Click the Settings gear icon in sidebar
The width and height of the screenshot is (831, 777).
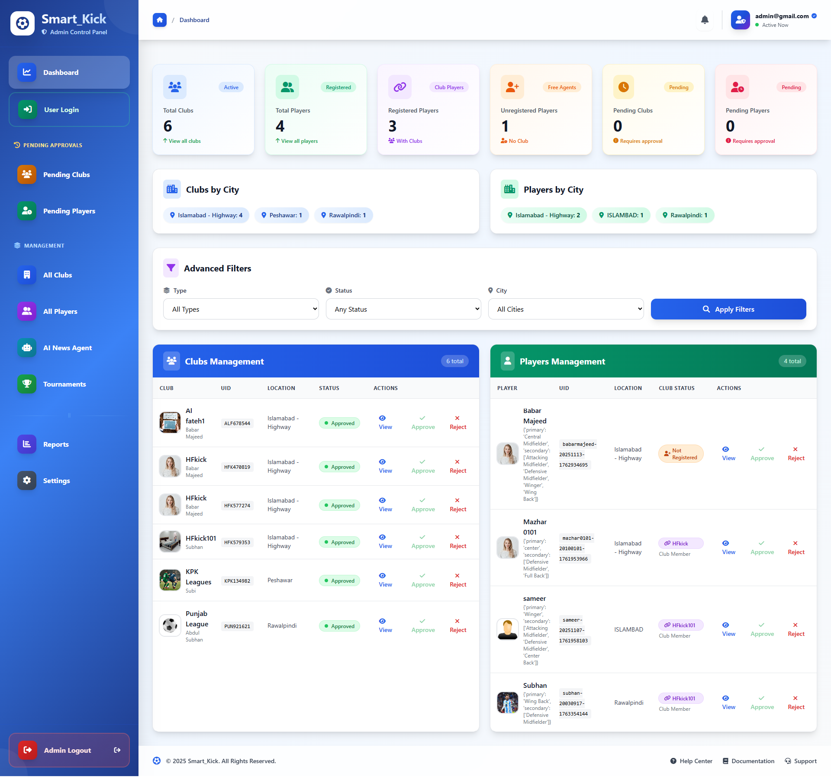pyautogui.click(x=27, y=480)
